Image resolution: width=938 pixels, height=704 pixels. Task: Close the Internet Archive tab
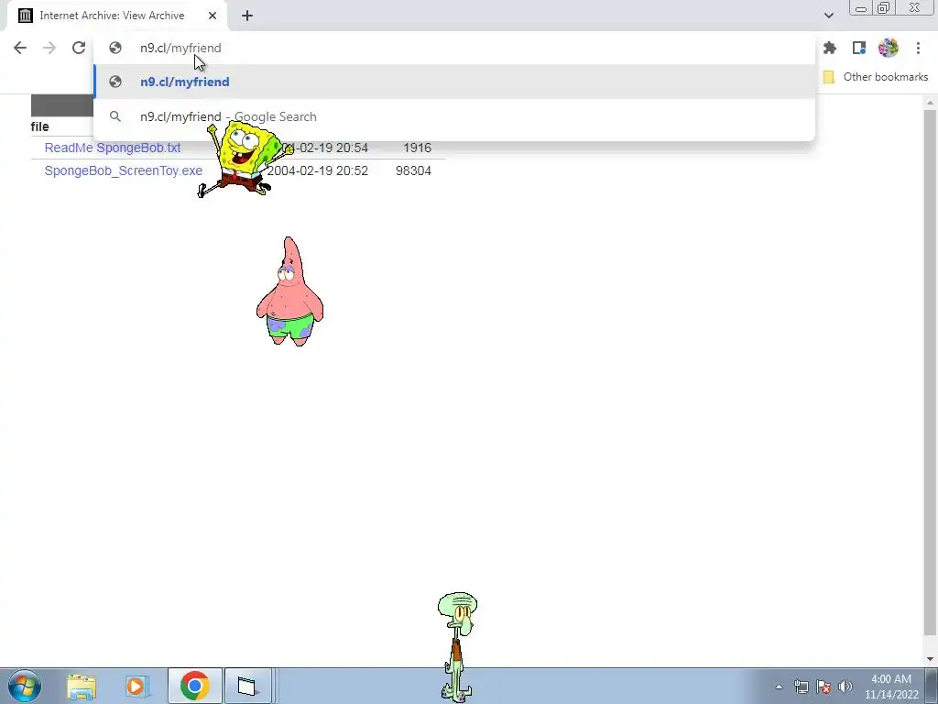tap(213, 16)
